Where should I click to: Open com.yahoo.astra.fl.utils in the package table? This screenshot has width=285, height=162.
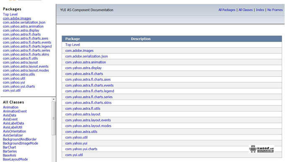83,109
